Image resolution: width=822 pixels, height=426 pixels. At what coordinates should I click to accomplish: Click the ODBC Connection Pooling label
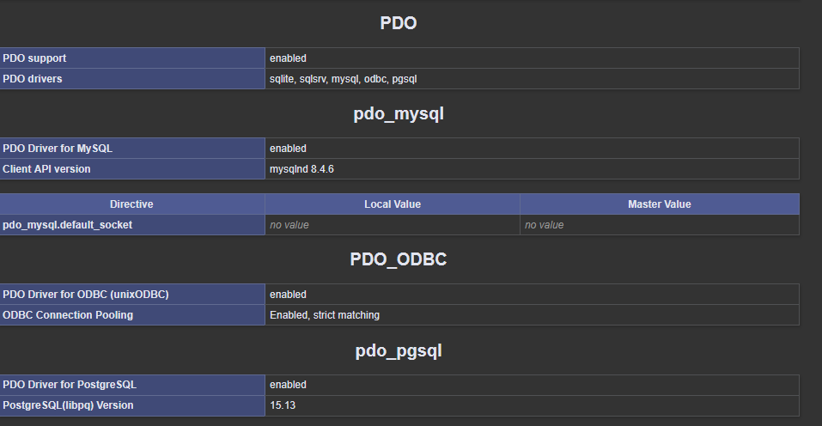[68, 315]
